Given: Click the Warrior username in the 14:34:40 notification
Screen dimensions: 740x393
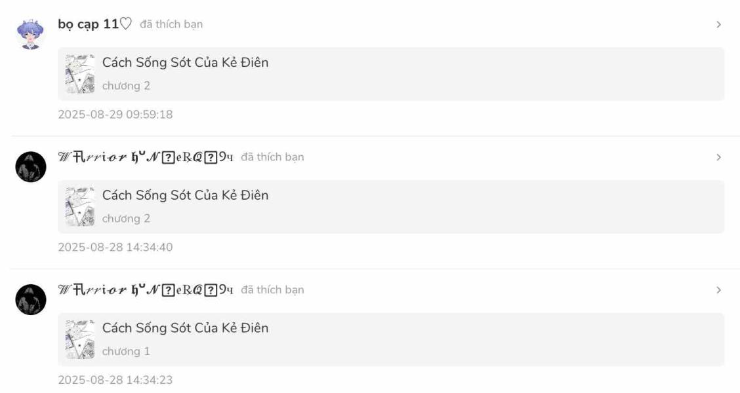Looking at the screenshot, I should point(146,157).
